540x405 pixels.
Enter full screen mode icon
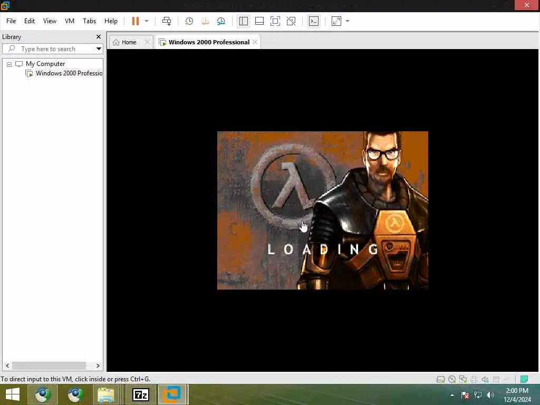(275, 21)
